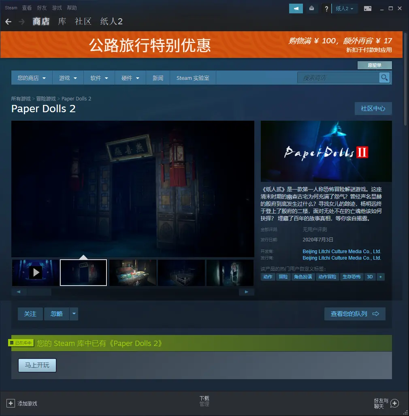
Task: Open the ignore options dropdown arrow
Action: pyautogui.click(x=74, y=314)
